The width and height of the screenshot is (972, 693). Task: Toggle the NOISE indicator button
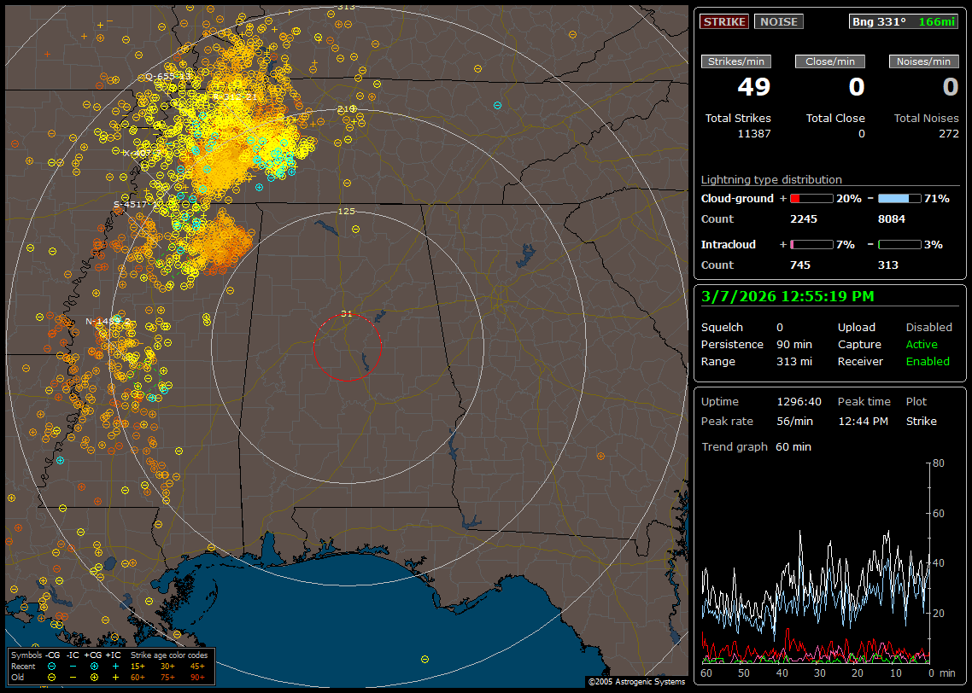[x=778, y=22]
